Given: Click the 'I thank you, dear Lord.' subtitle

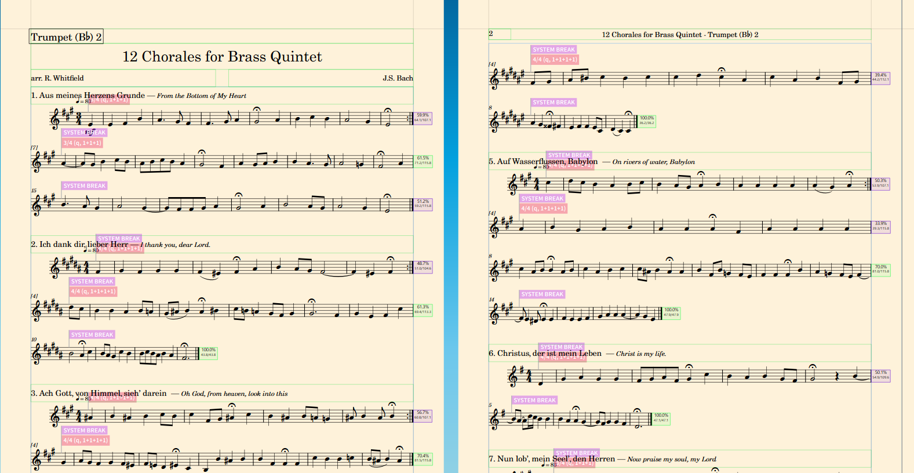Looking at the screenshot, I should pyautogui.click(x=175, y=245).
